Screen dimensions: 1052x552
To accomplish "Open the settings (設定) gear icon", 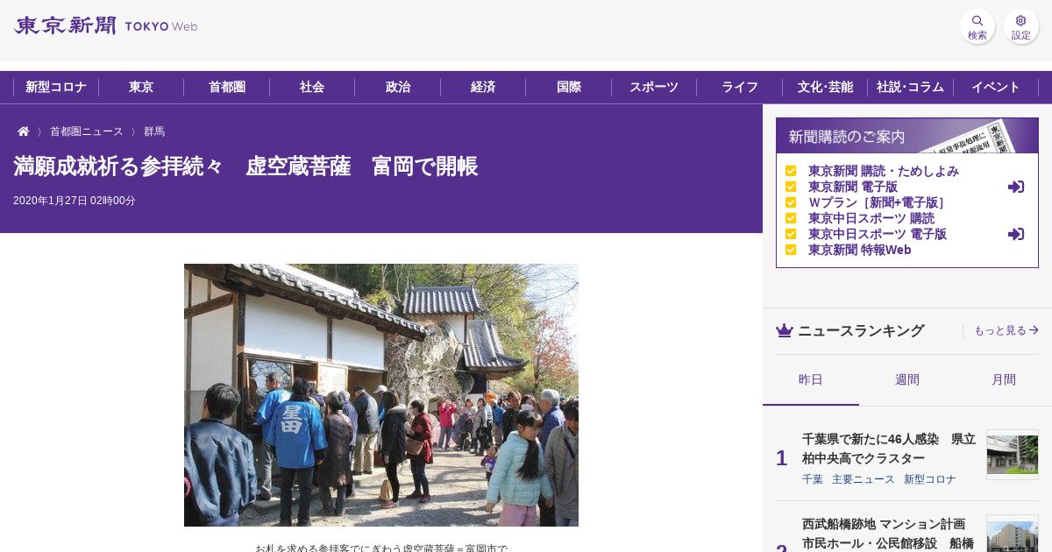I will [x=1020, y=26].
